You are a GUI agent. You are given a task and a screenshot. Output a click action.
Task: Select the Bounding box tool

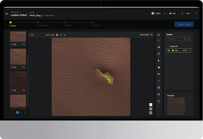tap(159, 88)
